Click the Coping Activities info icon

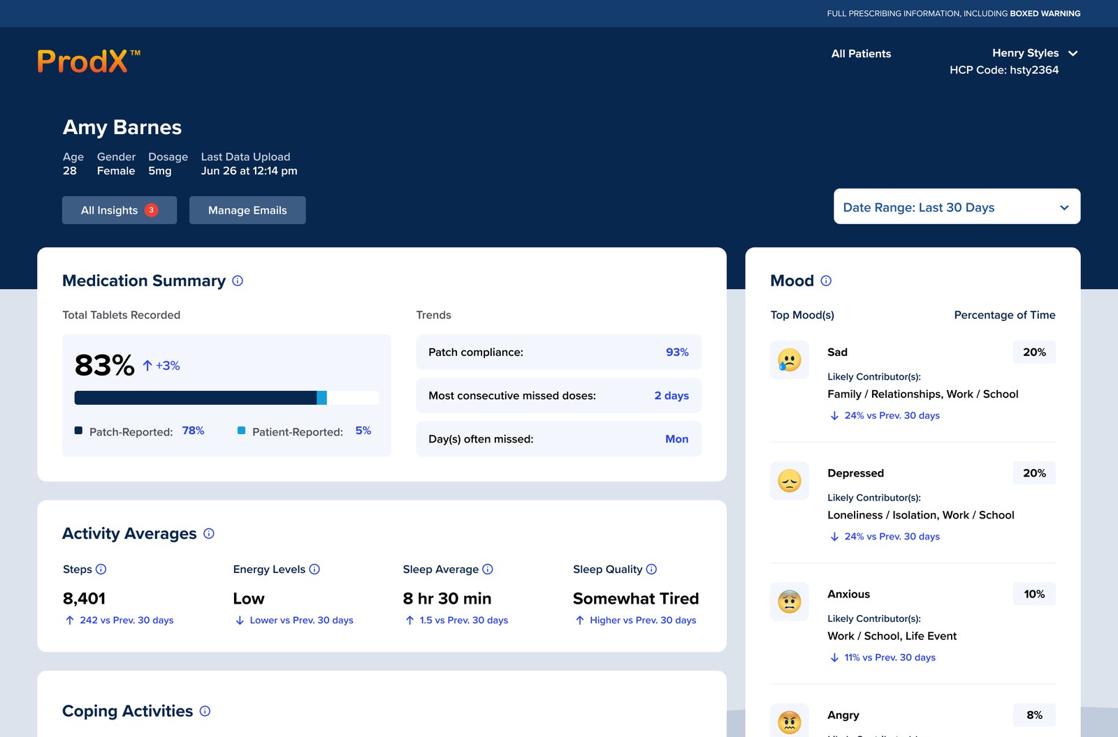click(205, 710)
